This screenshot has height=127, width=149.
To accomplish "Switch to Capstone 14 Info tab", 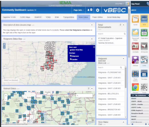I will tap(9, 17).
